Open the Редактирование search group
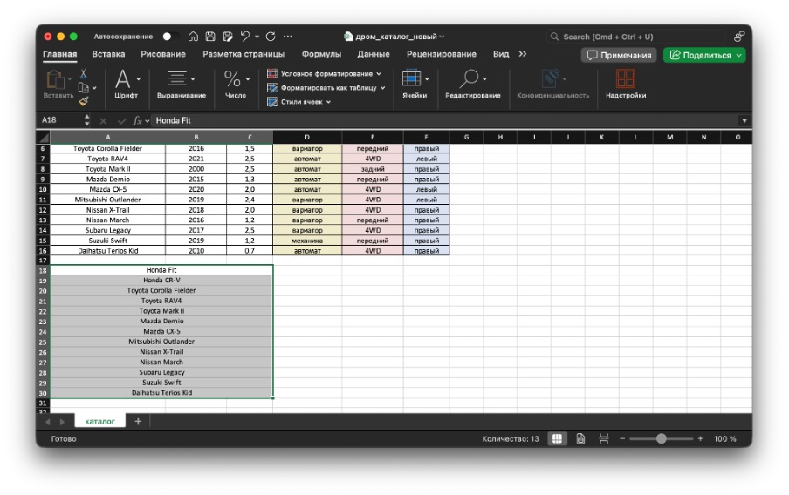789x495 pixels. point(472,84)
